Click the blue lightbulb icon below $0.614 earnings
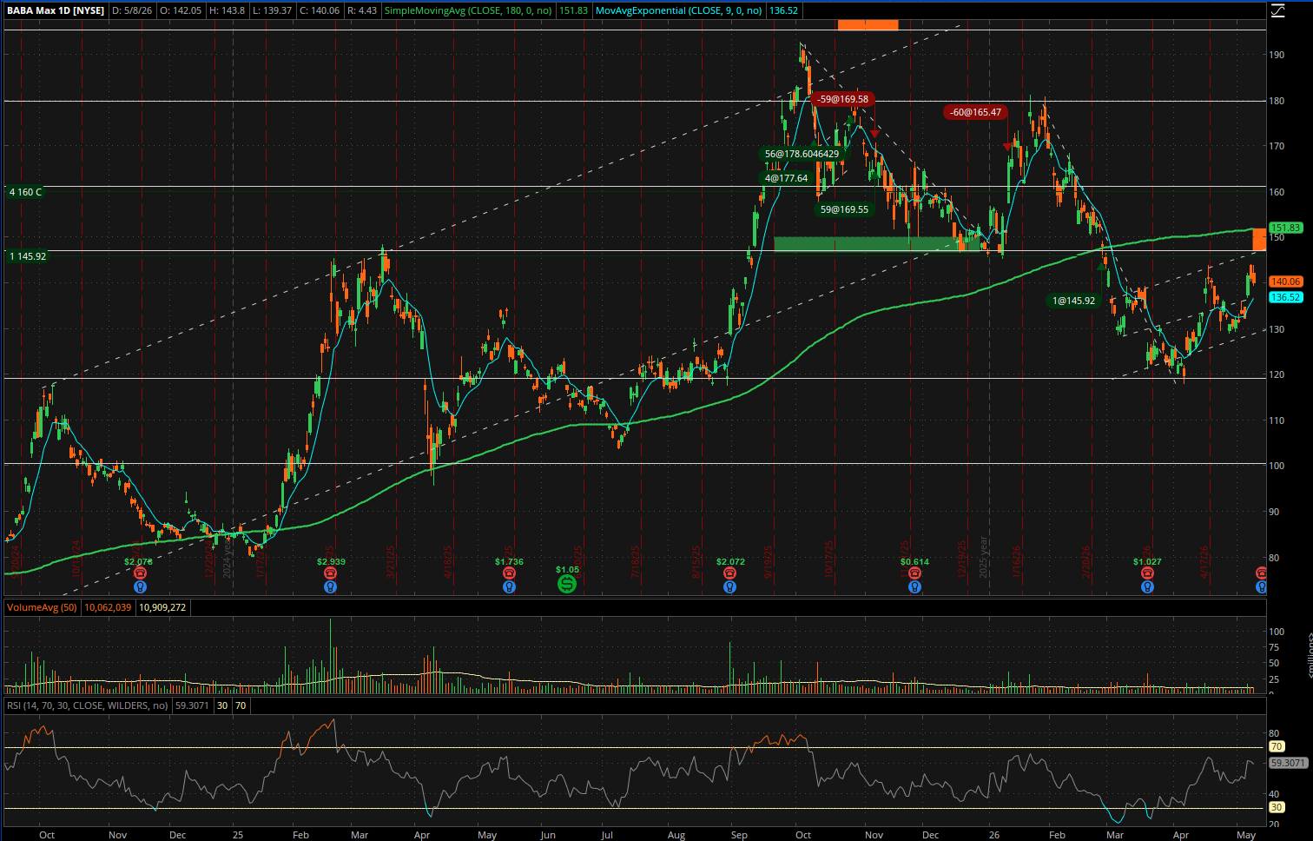 tap(914, 586)
